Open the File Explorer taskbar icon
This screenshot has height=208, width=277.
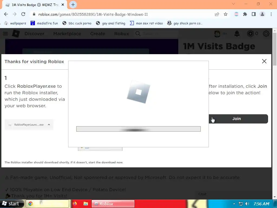coord(86,204)
